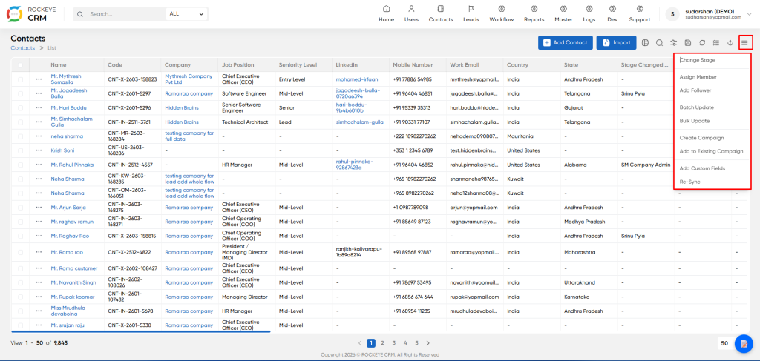This screenshot has width=760, height=361.
Task: Tick the checkbox for Mr. Rahul Pinnaka
Action: [x=20, y=165]
